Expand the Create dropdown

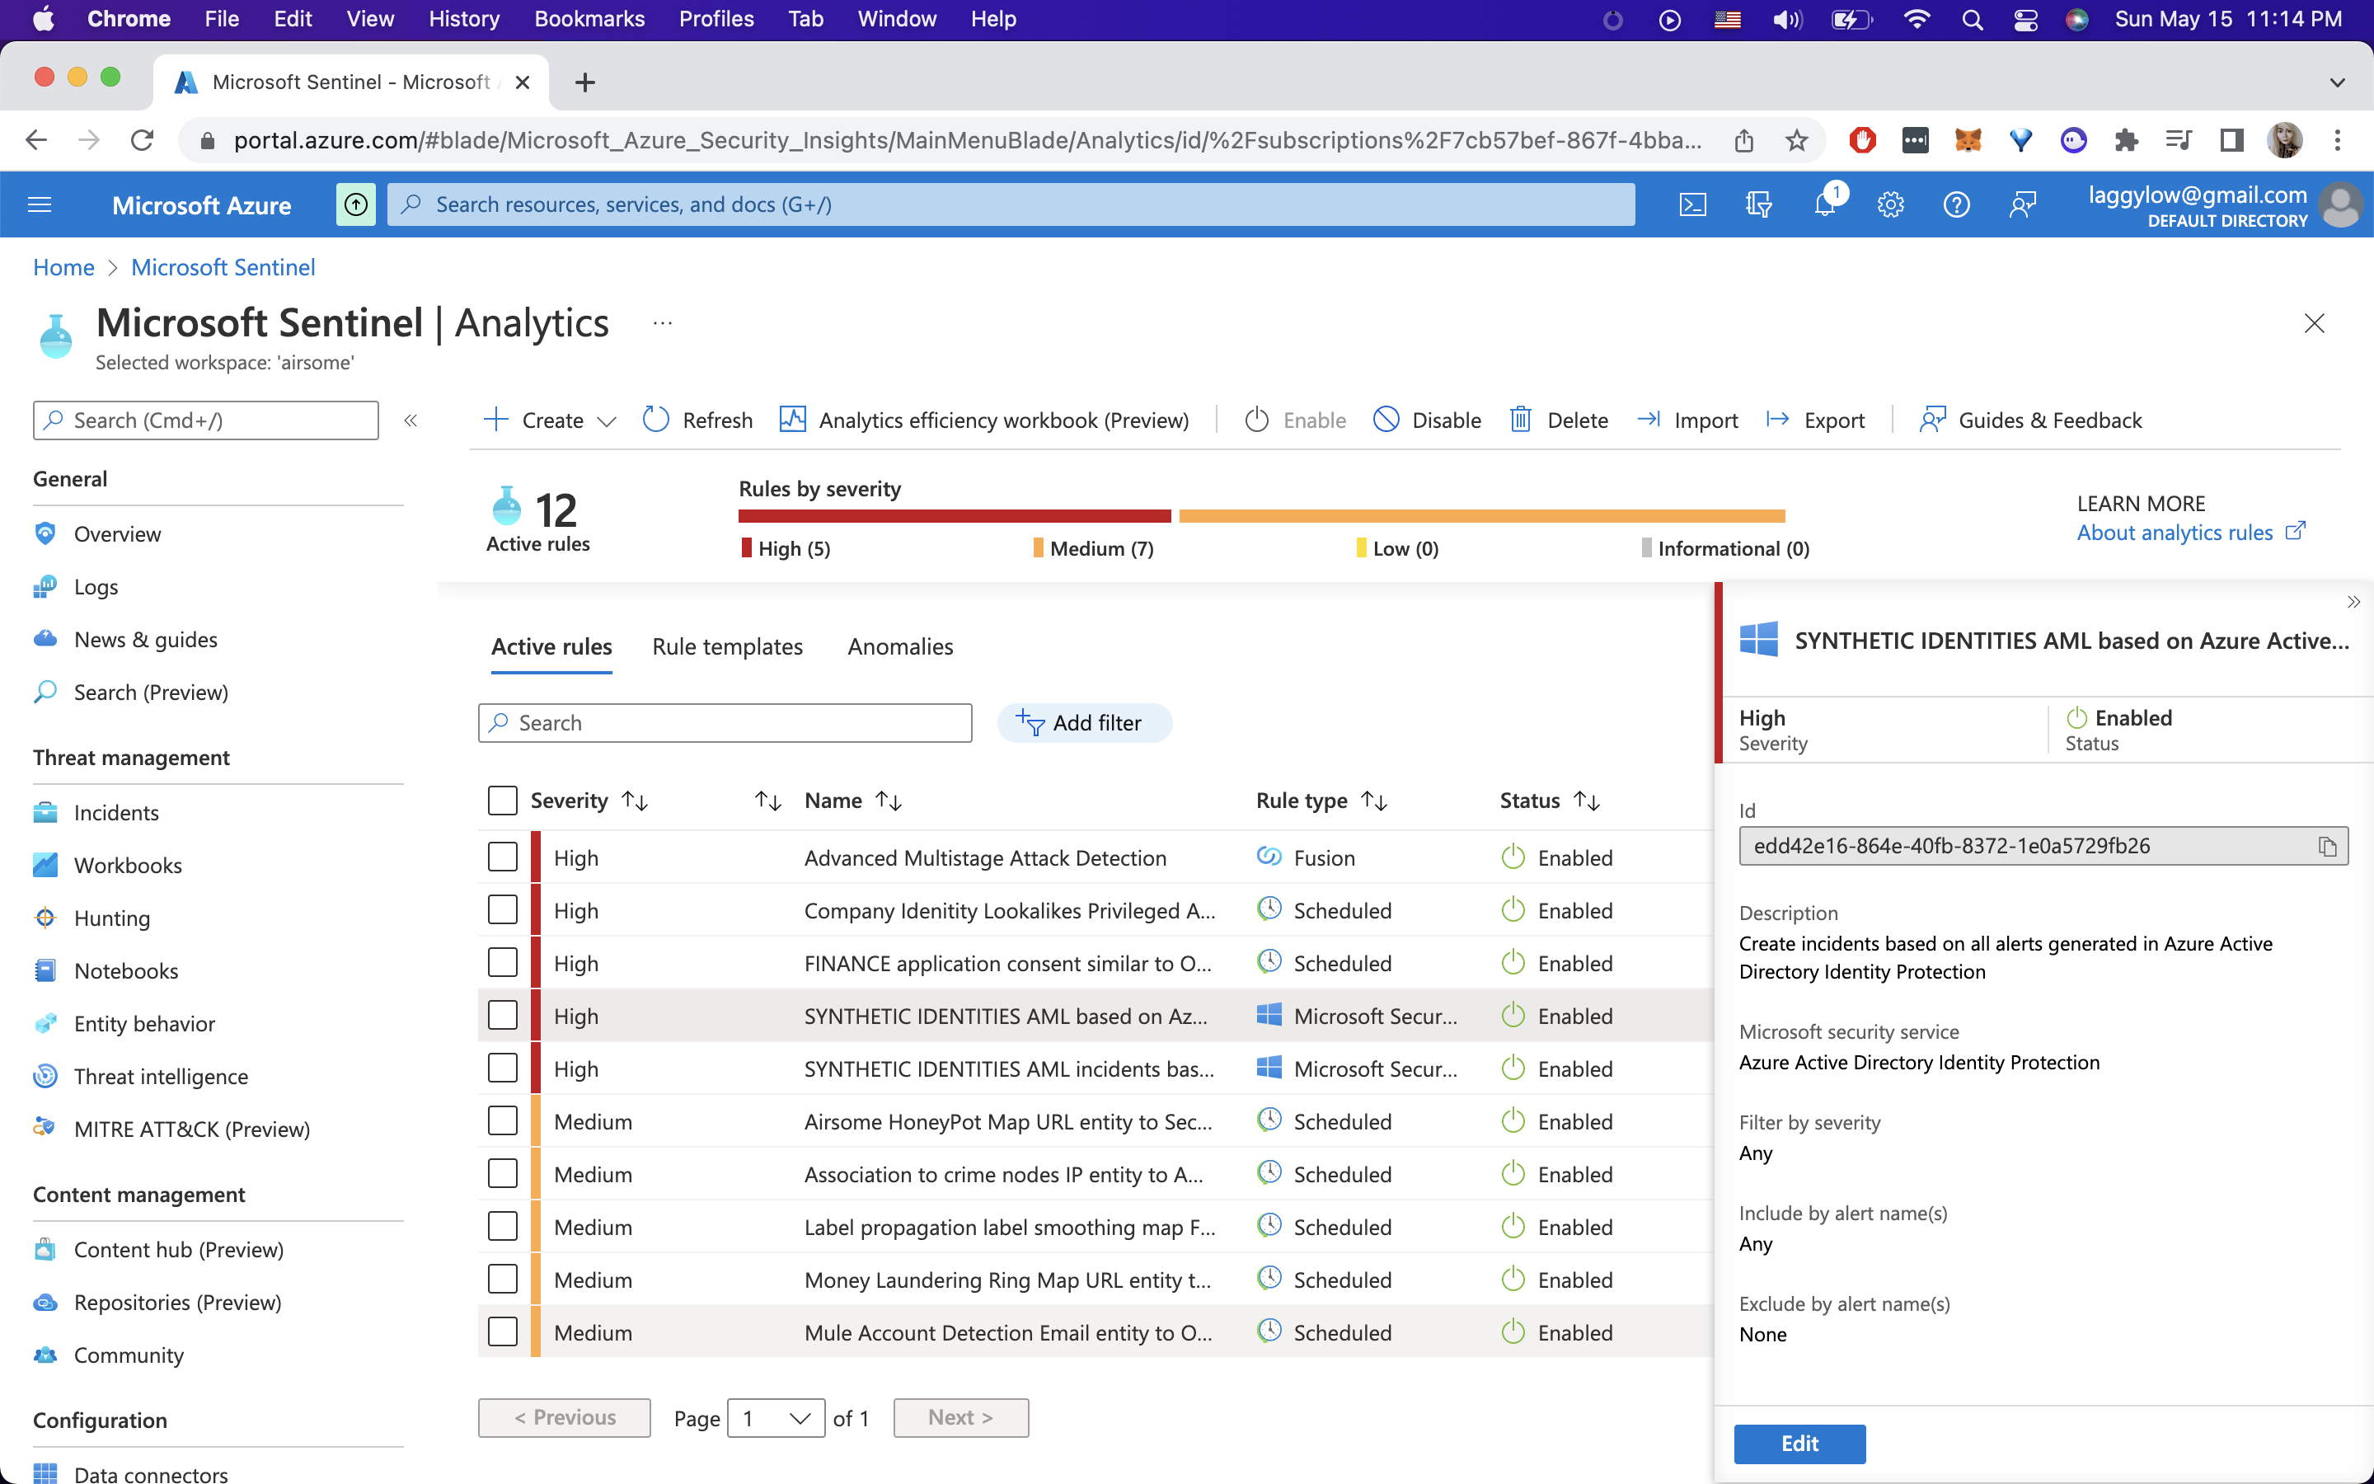606,421
